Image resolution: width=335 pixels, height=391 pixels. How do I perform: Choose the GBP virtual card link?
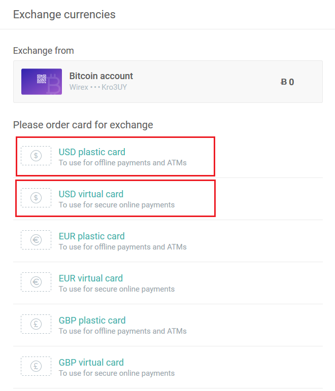coord(91,362)
